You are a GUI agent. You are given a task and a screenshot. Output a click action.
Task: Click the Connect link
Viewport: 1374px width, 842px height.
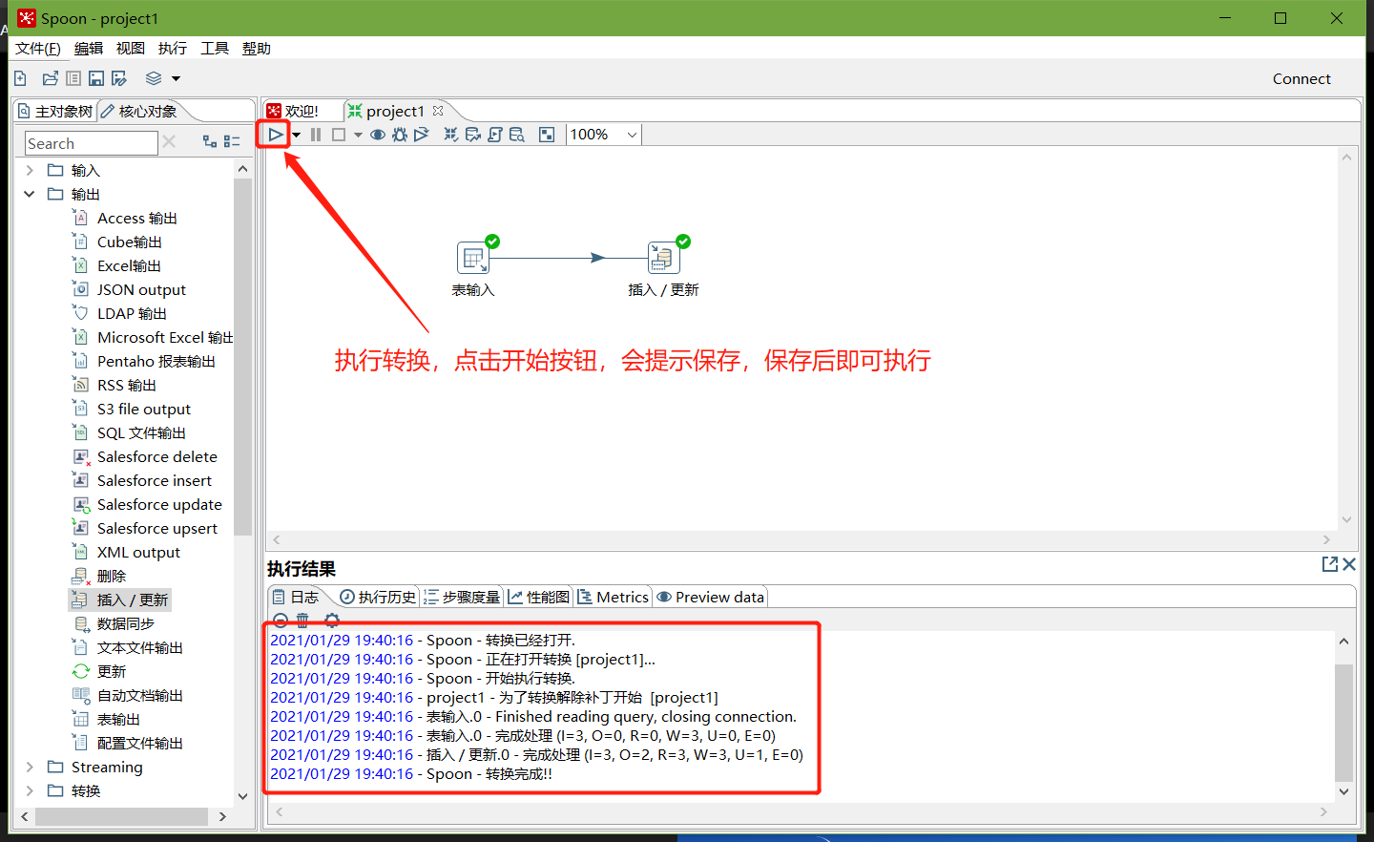pos(1301,79)
